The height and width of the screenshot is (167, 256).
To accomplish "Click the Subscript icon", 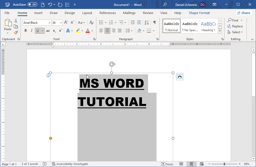I will pos(54,31).
